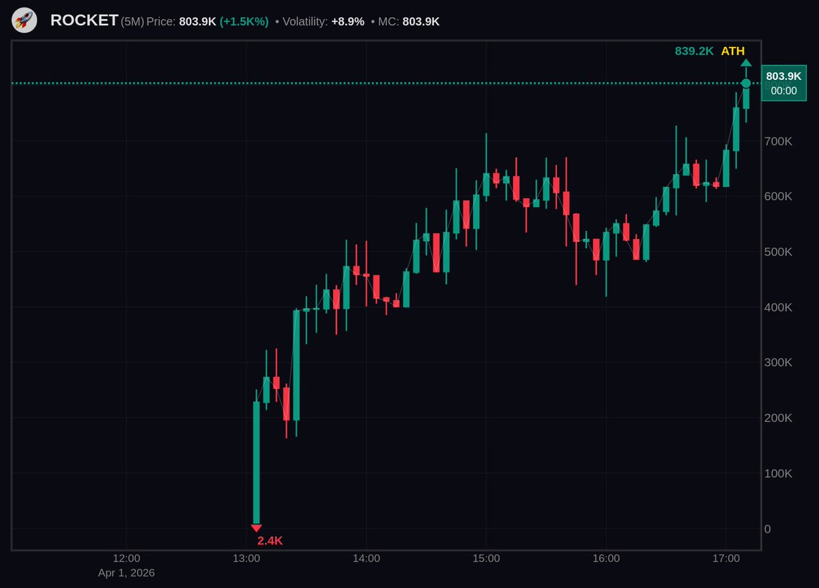Click the 600K price axis label
The width and height of the screenshot is (819, 588).
(779, 196)
